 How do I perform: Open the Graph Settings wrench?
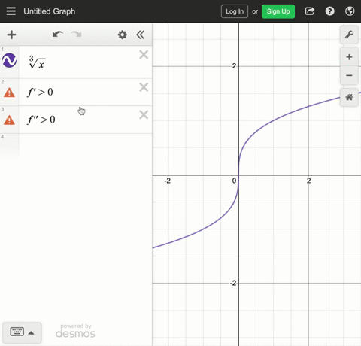(349, 35)
